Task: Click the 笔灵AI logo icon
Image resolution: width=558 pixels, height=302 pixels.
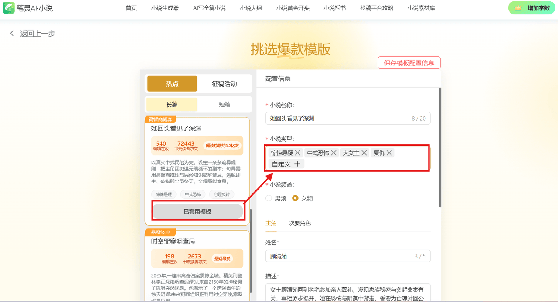Action: (x=9, y=8)
